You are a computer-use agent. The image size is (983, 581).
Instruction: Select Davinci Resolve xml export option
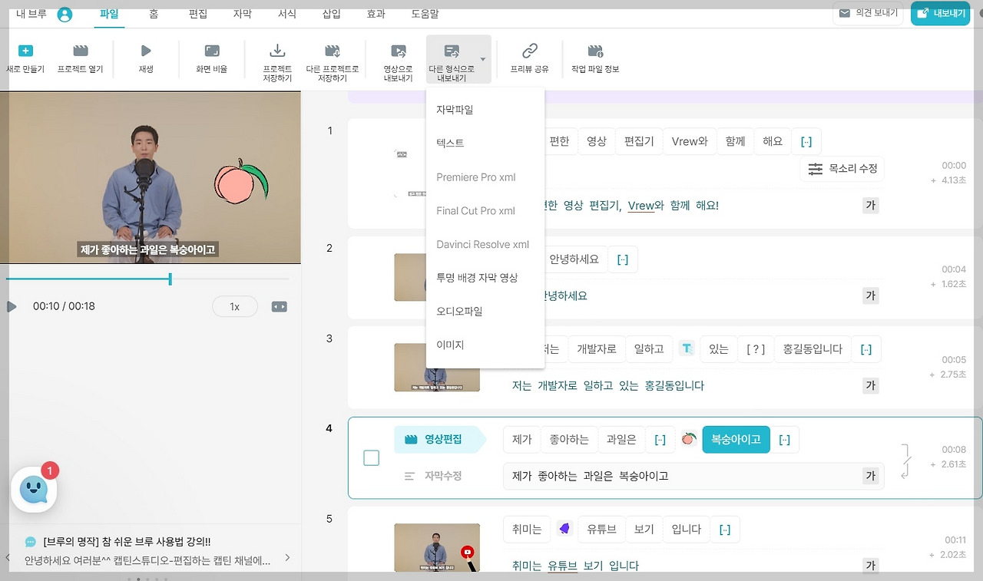pos(485,245)
